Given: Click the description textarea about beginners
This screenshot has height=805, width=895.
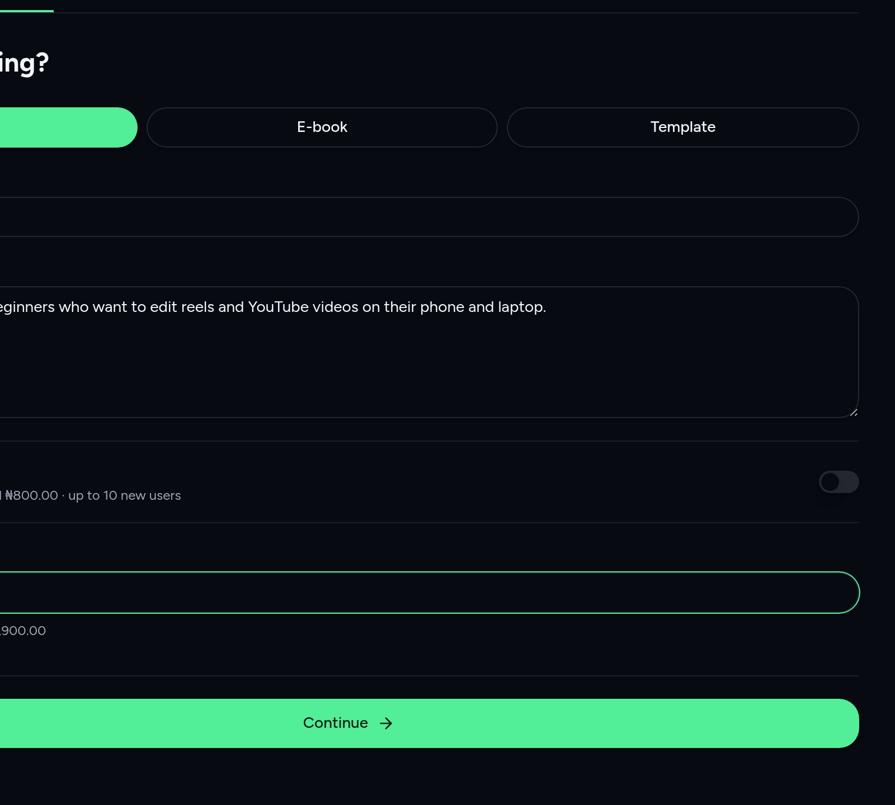Looking at the screenshot, I should coord(429,352).
